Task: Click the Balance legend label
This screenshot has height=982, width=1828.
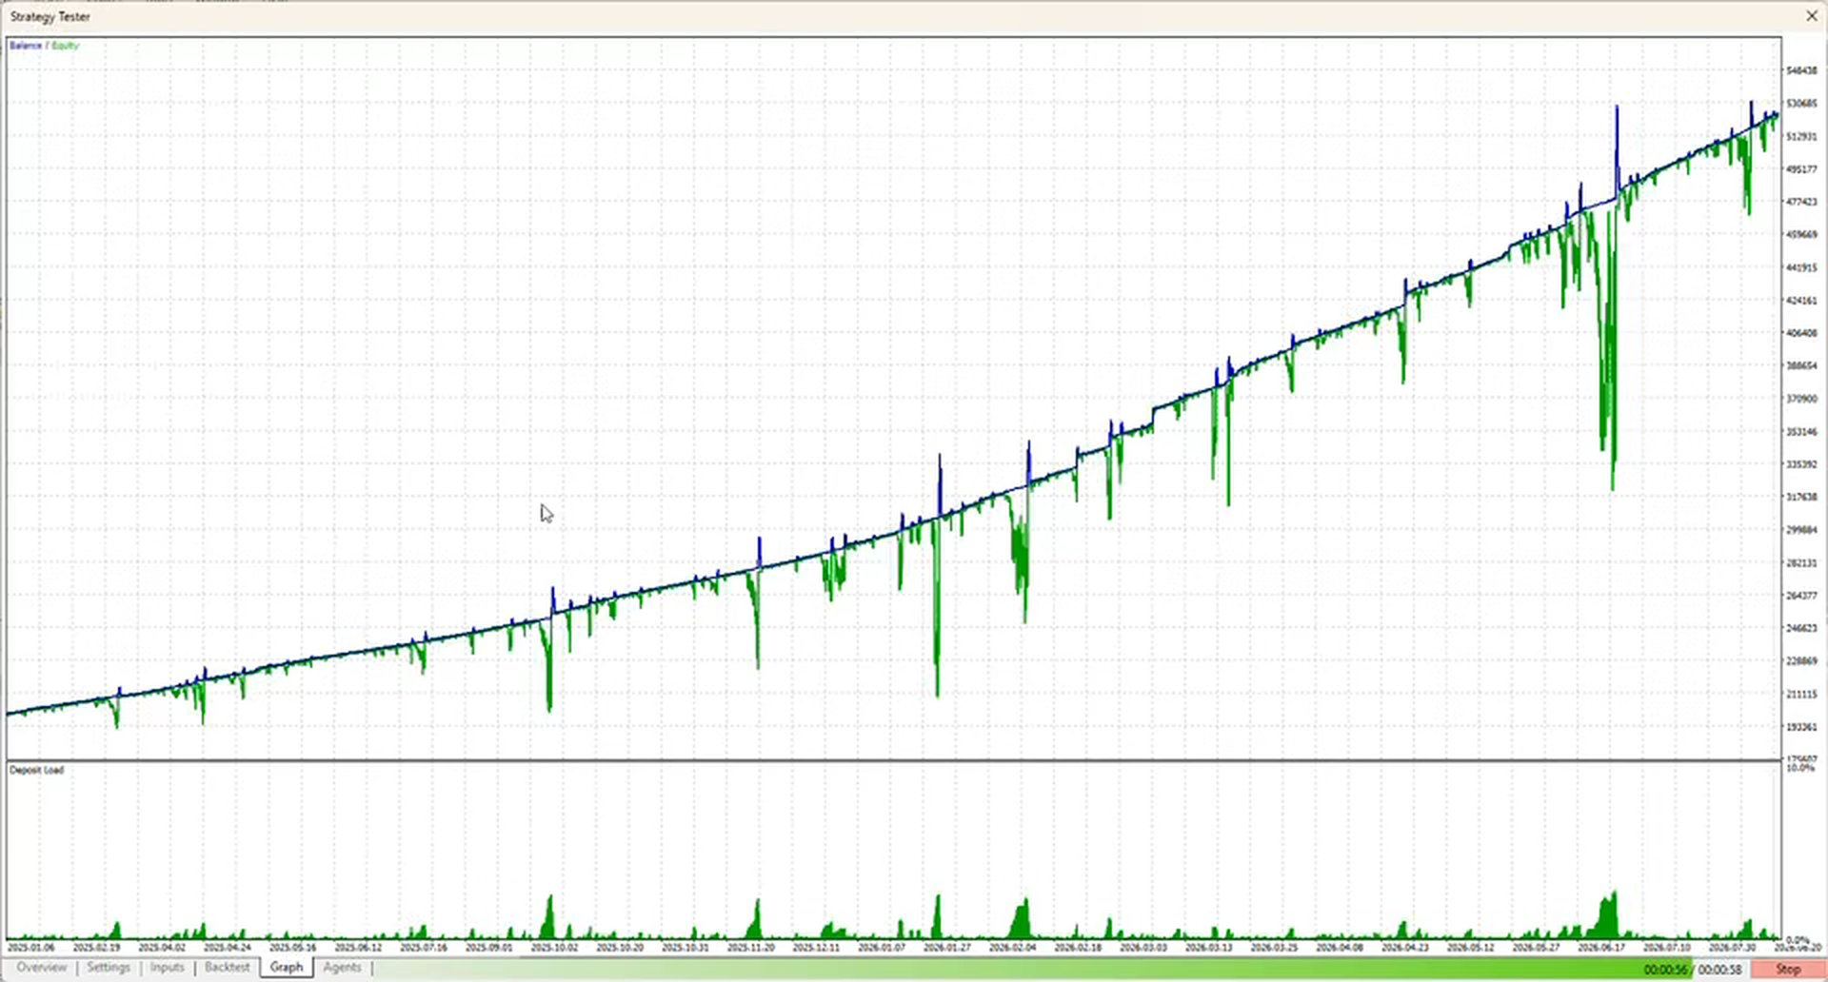Action: coord(26,46)
